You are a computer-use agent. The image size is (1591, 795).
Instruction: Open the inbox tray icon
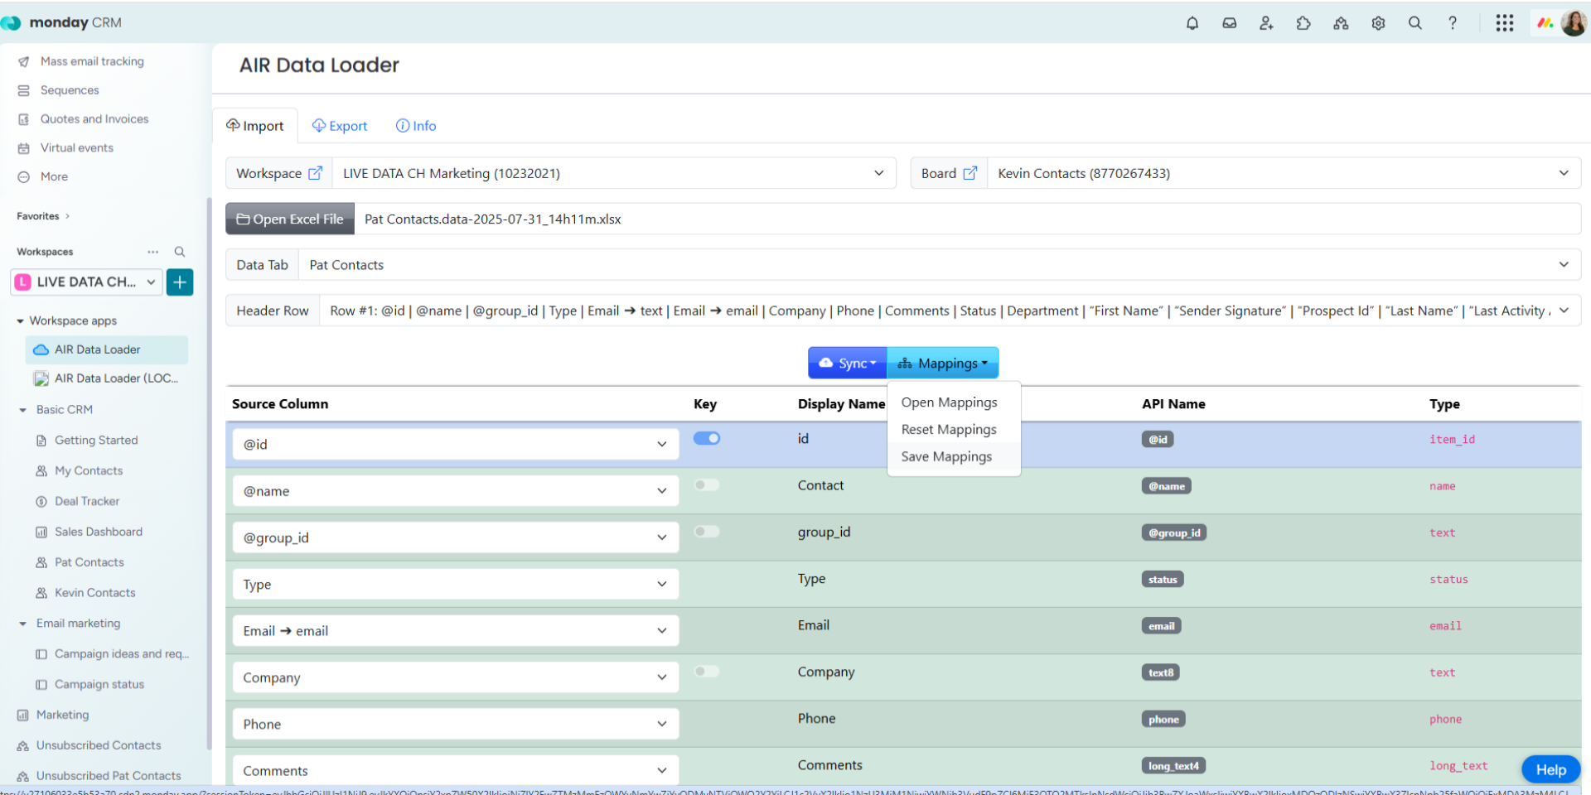[1230, 23]
